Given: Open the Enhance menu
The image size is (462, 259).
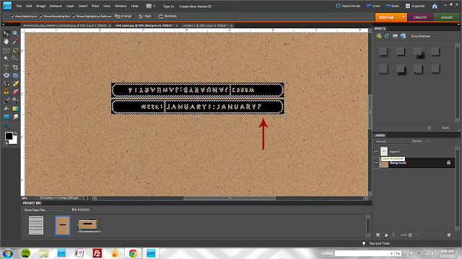Looking at the screenshot, I should pyautogui.click(x=56, y=6).
